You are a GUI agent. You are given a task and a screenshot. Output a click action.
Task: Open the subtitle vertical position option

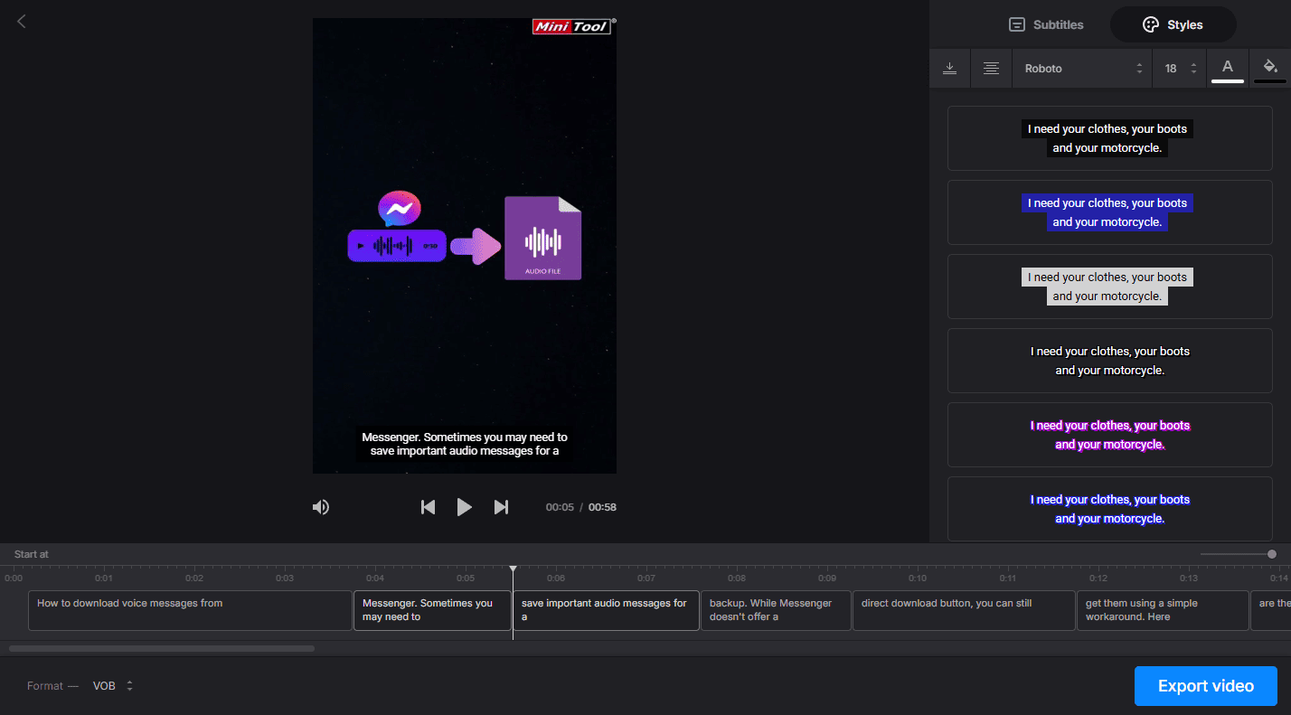950,69
